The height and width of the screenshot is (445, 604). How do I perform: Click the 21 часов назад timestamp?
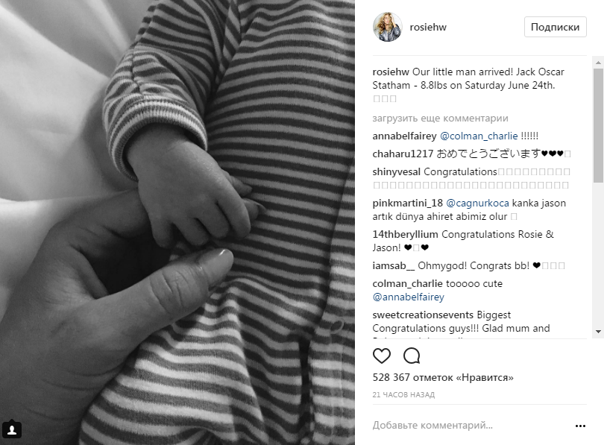[403, 394]
